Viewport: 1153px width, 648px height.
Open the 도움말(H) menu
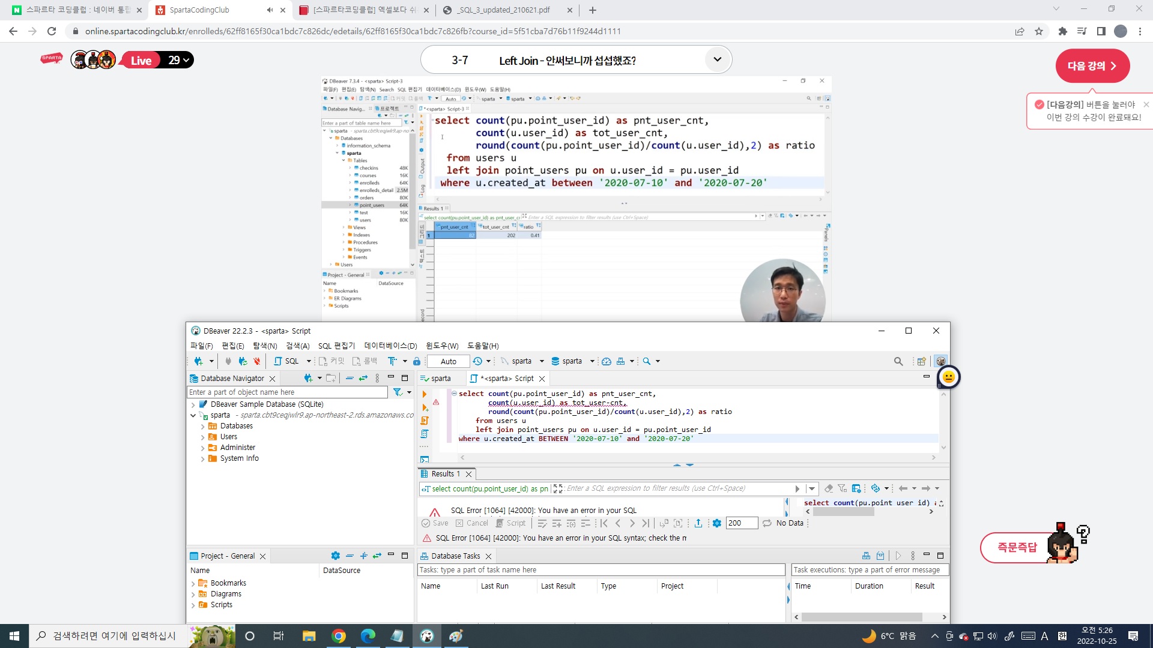[483, 346]
